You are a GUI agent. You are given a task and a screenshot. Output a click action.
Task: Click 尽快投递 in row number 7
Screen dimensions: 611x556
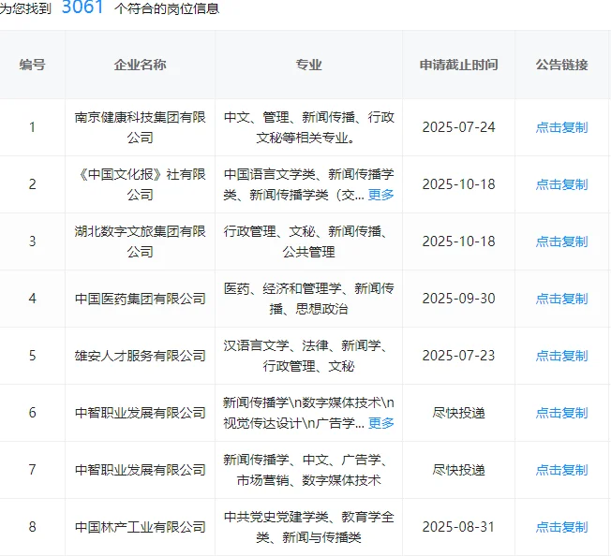[x=458, y=470]
